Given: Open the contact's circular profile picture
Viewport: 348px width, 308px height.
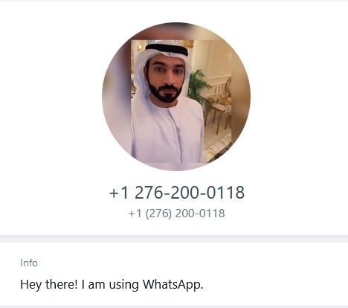Looking at the screenshot, I should pos(176,97).
